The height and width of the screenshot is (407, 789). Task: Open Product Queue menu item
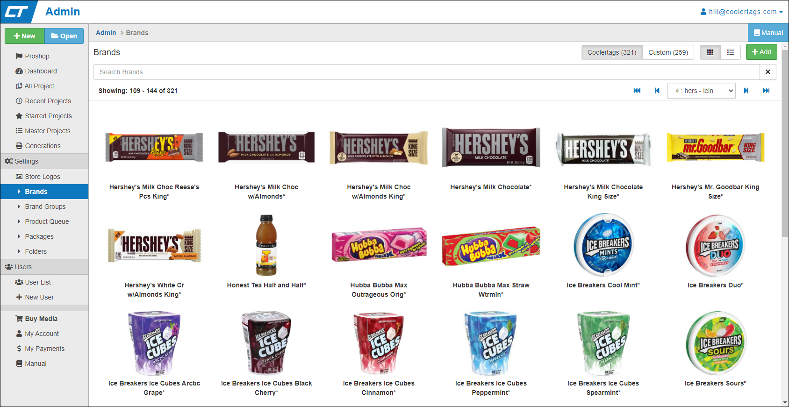click(47, 221)
